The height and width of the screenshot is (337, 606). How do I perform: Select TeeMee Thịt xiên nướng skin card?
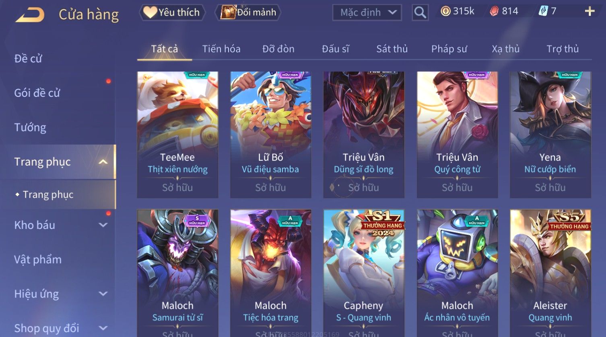tap(177, 135)
